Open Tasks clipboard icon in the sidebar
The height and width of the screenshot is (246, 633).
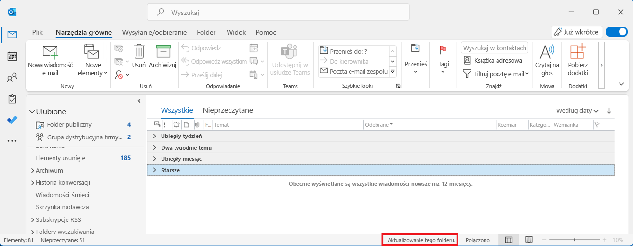pyautogui.click(x=12, y=98)
